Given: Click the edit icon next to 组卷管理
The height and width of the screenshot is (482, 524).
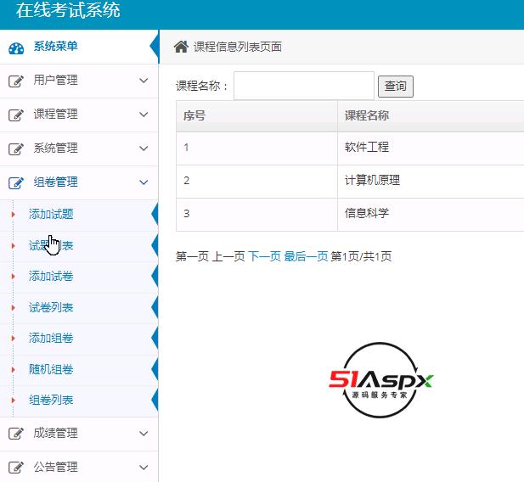Looking at the screenshot, I should 16,182.
